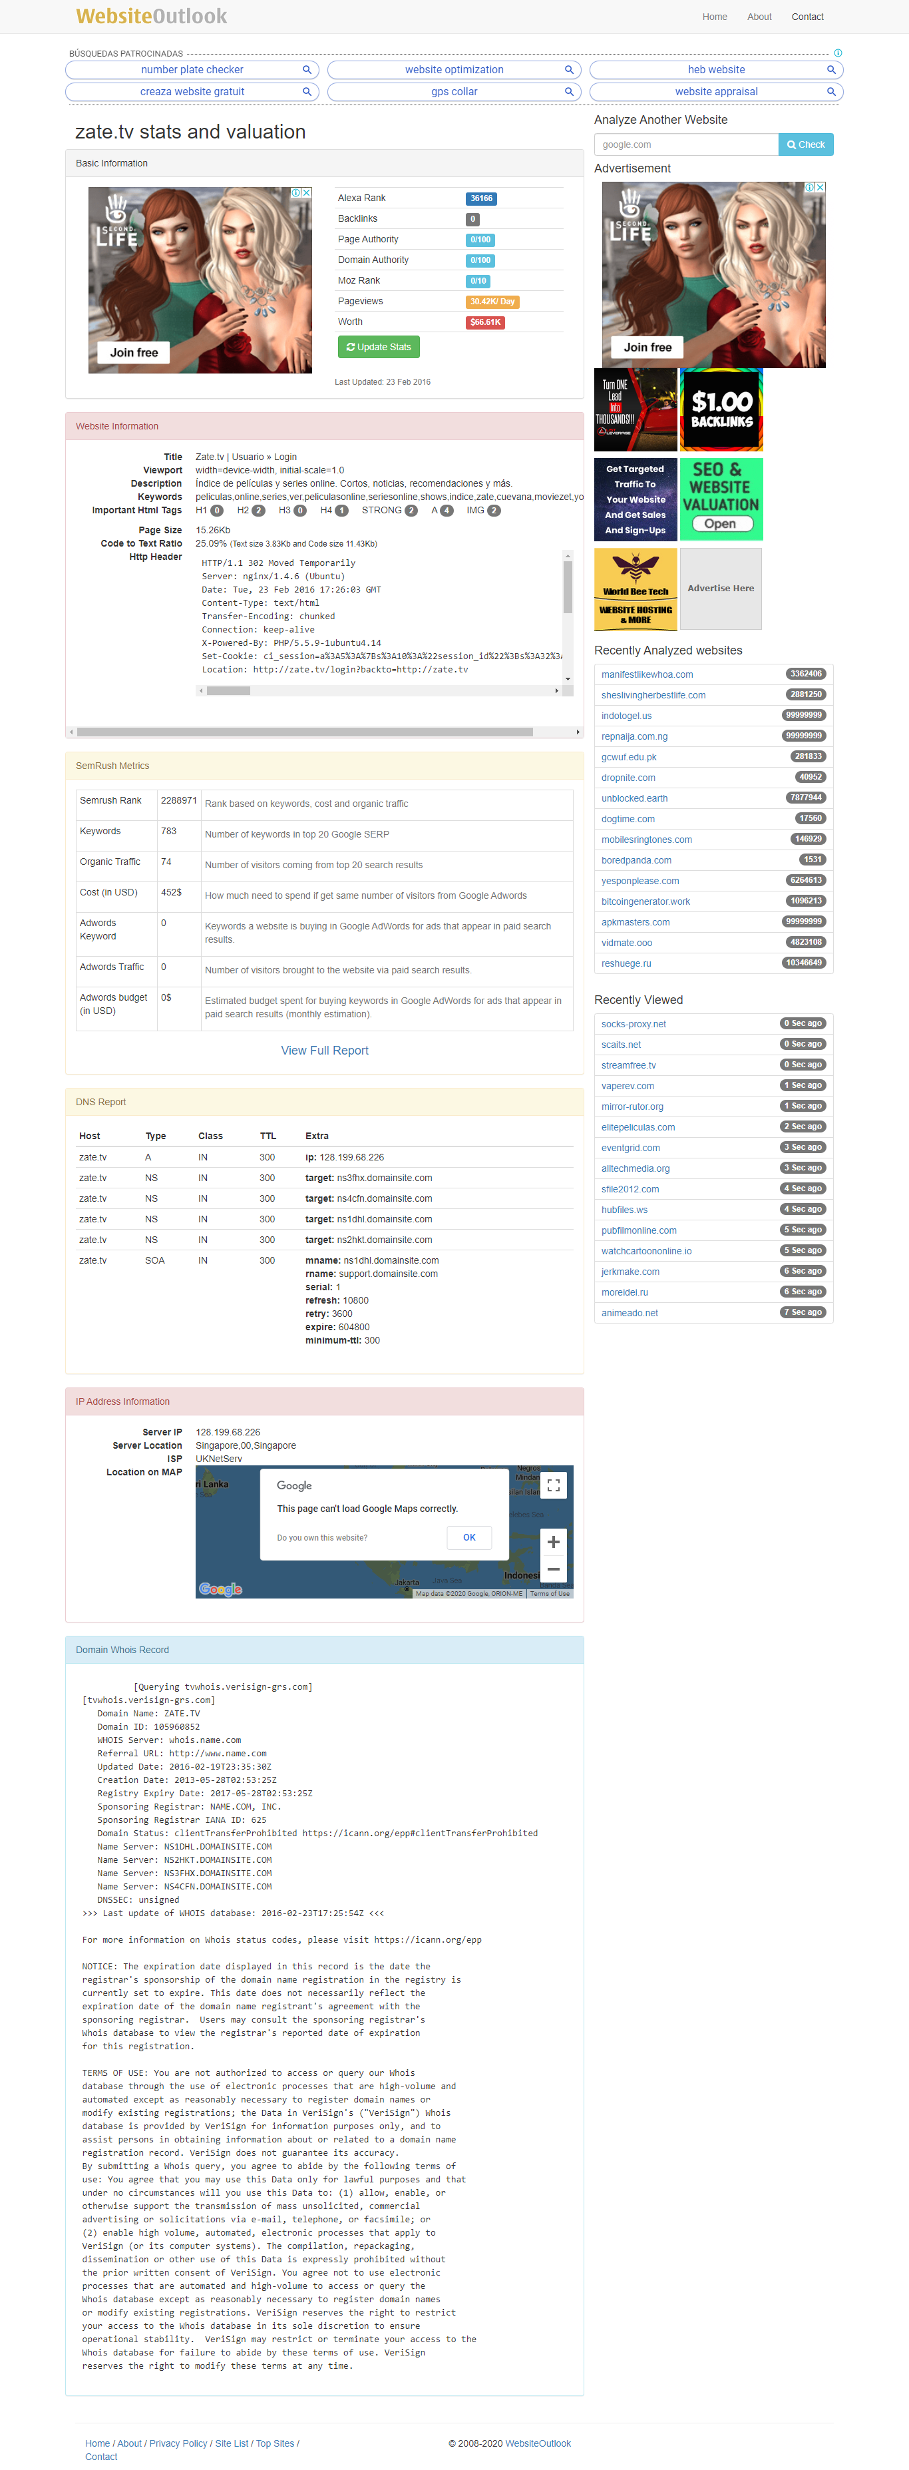Open the eventgrid.com link
The width and height of the screenshot is (909, 2470).
(630, 1148)
